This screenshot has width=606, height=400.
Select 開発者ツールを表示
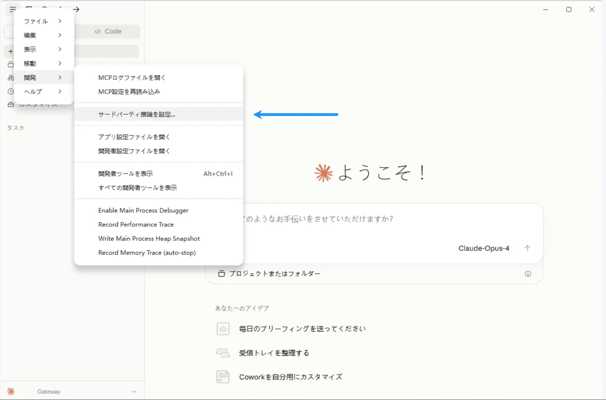pos(159,173)
